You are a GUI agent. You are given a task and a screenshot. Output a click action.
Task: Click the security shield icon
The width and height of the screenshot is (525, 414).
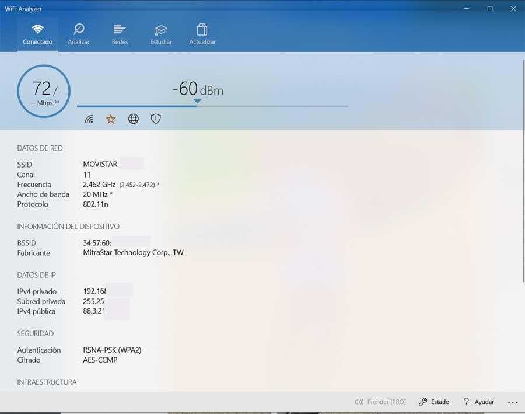point(155,119)
